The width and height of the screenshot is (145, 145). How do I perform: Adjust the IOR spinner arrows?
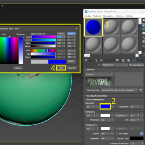tap(138, 120)
